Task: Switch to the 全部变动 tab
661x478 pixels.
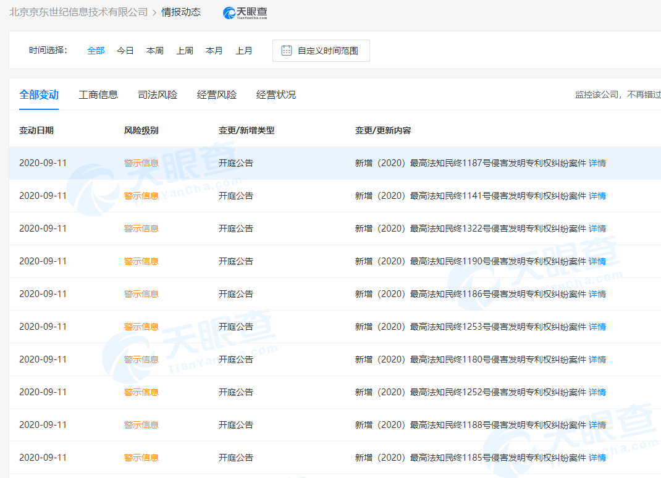Action: pyautogui.click(x=39, y=95)
